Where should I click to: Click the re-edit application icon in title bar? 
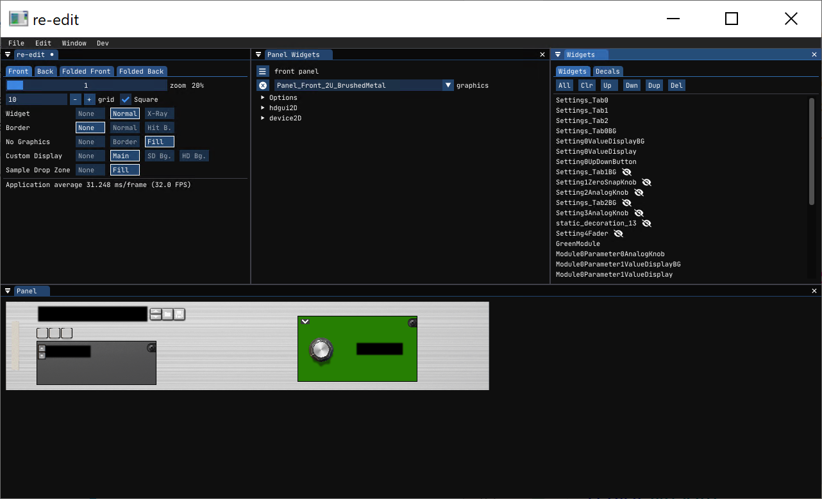point(18,19)
